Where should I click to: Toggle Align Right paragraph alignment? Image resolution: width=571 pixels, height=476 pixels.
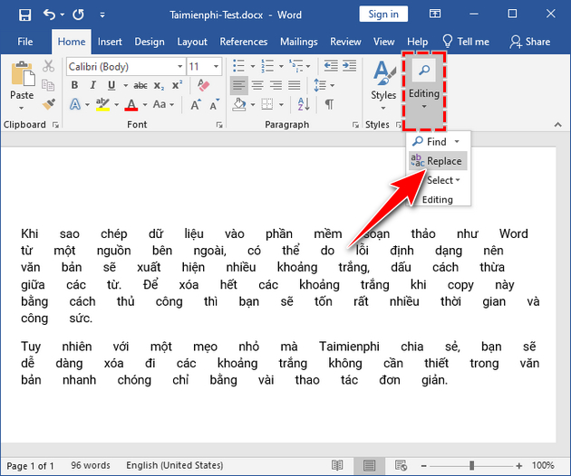tap(276, 85)
